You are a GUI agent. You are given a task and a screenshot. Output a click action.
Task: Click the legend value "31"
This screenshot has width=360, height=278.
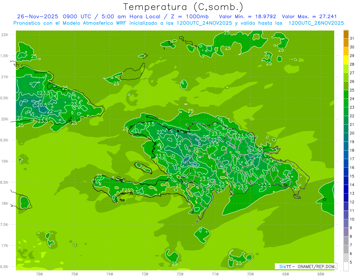(x=352, y=38)
